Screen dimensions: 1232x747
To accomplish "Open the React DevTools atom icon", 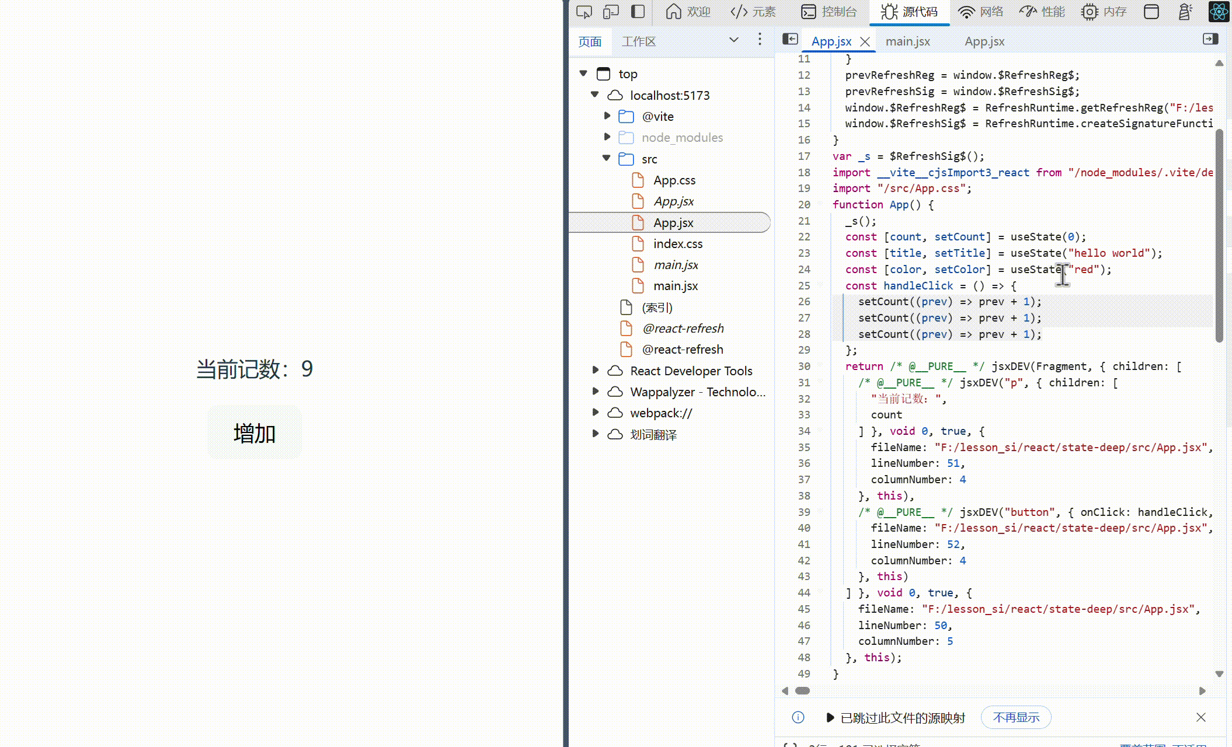I will click(1219, 12).
